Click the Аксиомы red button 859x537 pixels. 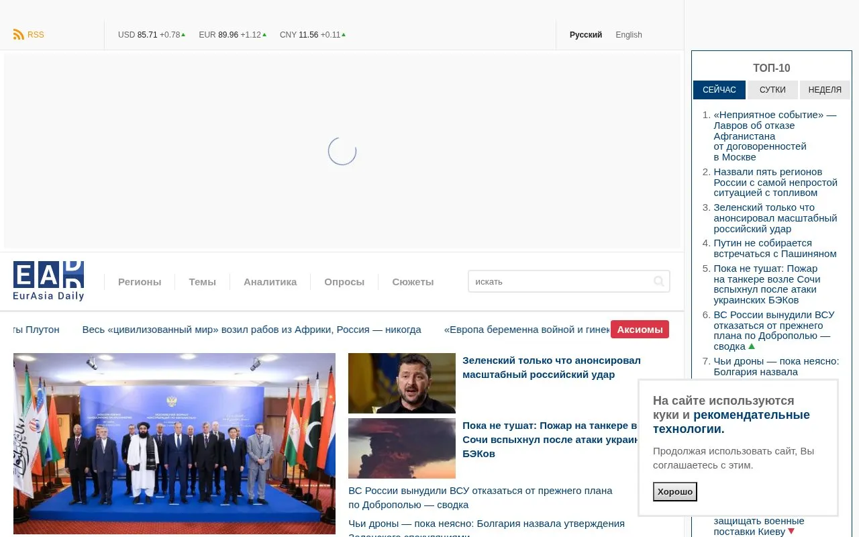pos(640,330)
